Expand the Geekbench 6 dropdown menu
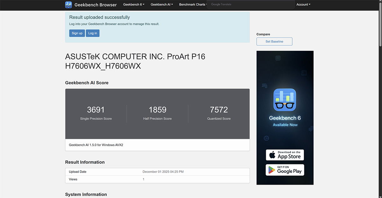The width and height of the screenshot is (382, 198). (x=134, y=5)
